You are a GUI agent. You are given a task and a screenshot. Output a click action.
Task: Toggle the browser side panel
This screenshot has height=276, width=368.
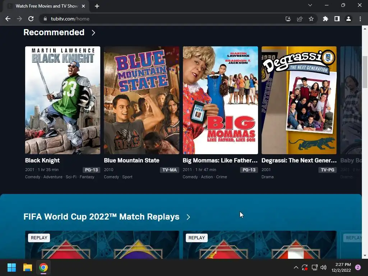(337, 19)
